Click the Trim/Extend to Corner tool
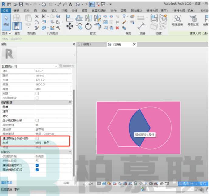This screenshot has height=196, width=210. tap(98, 26)
